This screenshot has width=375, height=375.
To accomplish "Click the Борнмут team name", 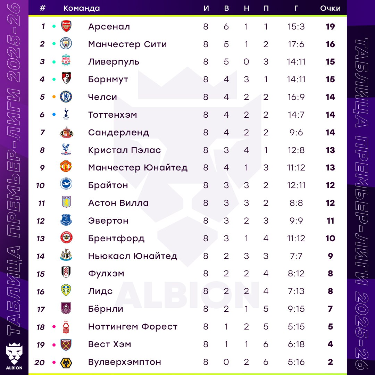I will (108, 80).
